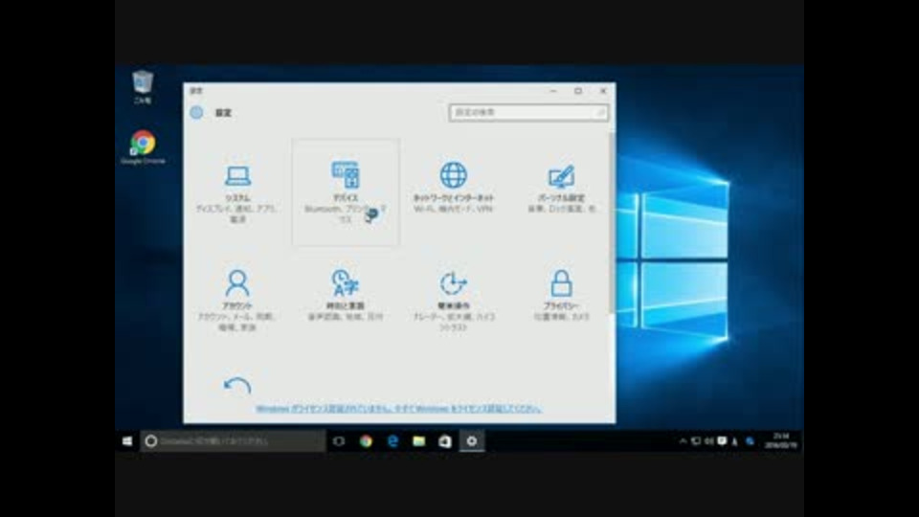Screen dimensions: 919x517
Task: Click the Settings window vertical scrollbar
Action: [x=612, y=223]
